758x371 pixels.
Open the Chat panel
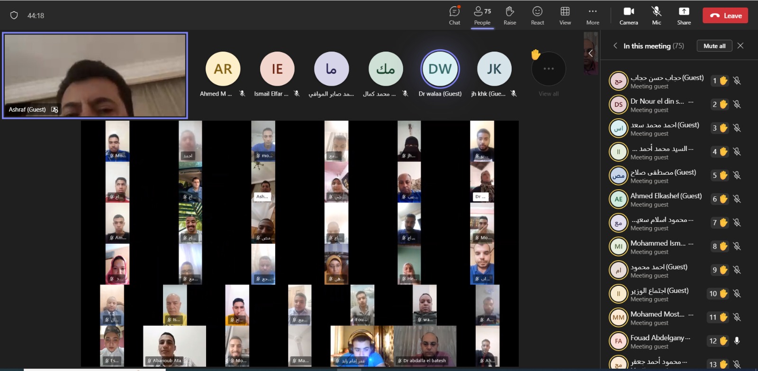(454, 16)
